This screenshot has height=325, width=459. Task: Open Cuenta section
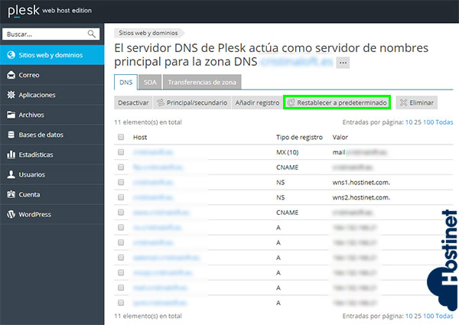point(52,194)
